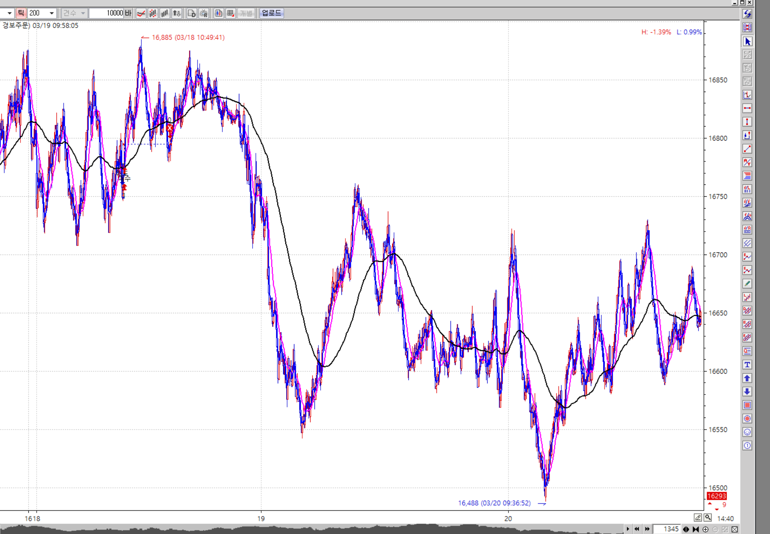Screen dimensions: 770x534
Task: Toggle the line chart type button
Action: [x=141, y=13]
